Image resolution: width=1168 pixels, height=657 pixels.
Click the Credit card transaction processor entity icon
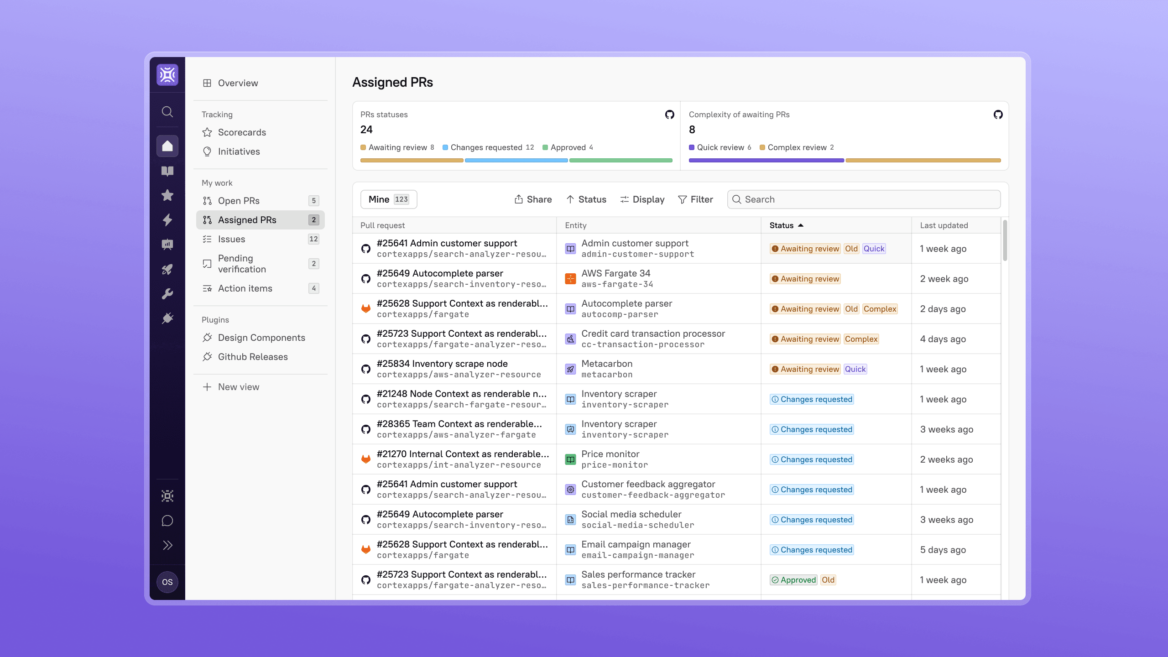(570, 339)
